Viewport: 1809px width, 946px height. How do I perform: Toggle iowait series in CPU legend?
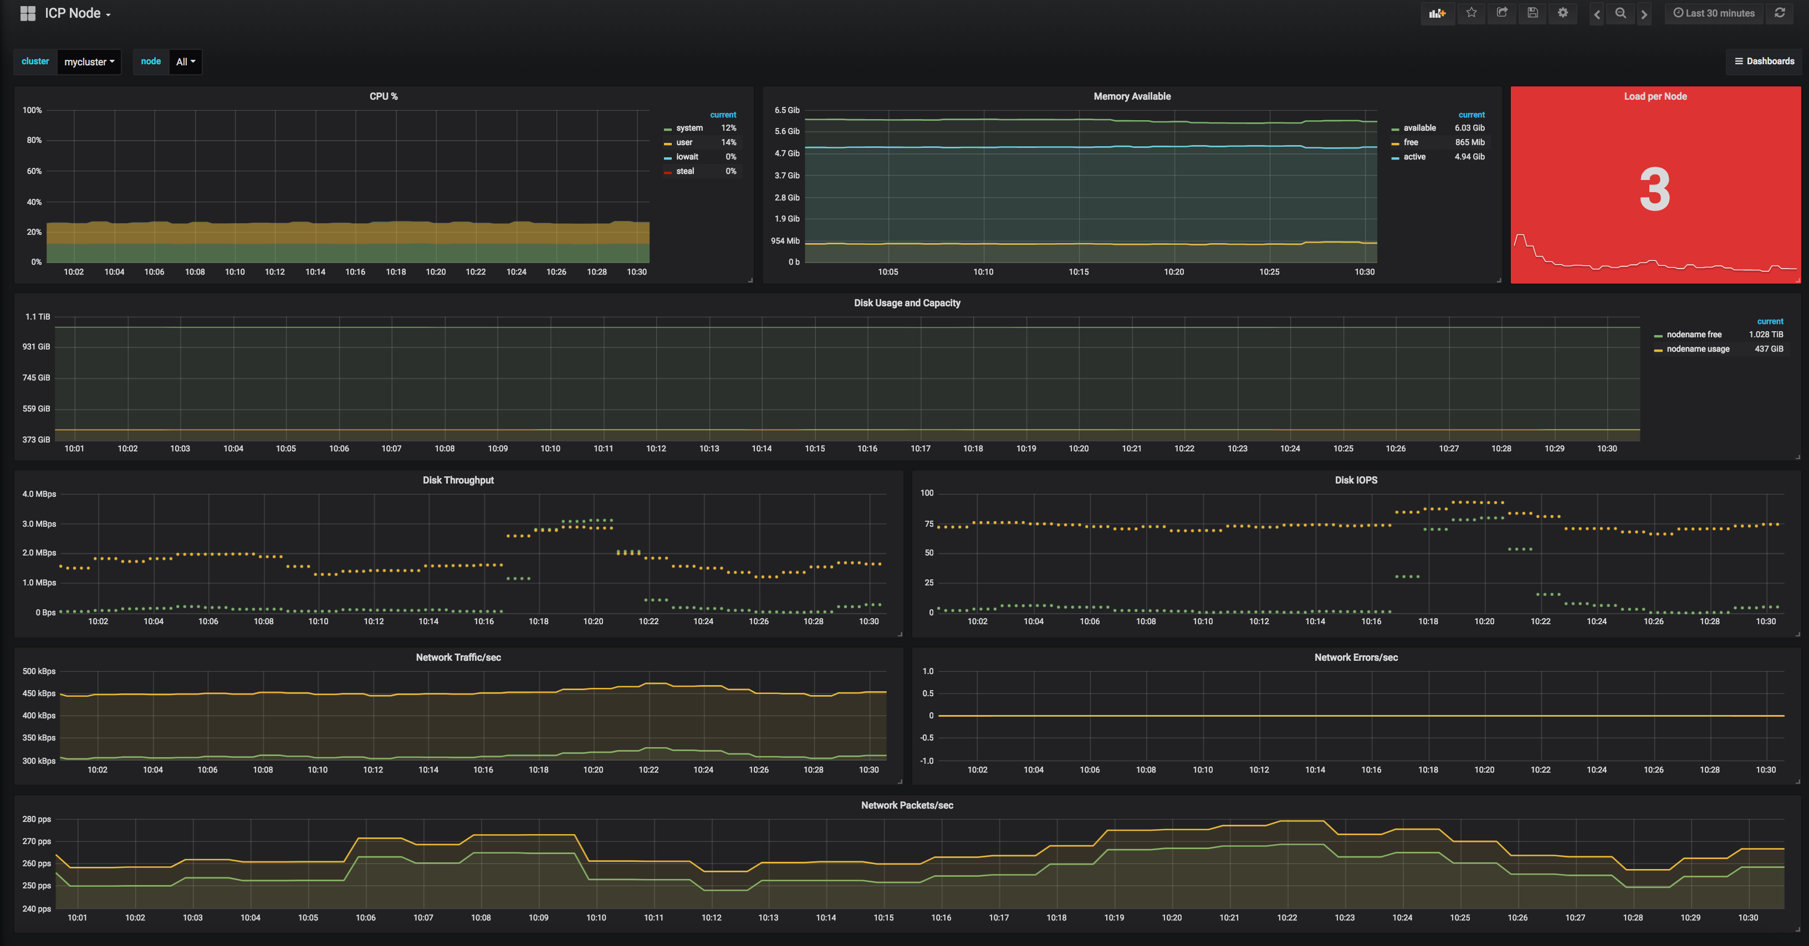tap(687, 157)
